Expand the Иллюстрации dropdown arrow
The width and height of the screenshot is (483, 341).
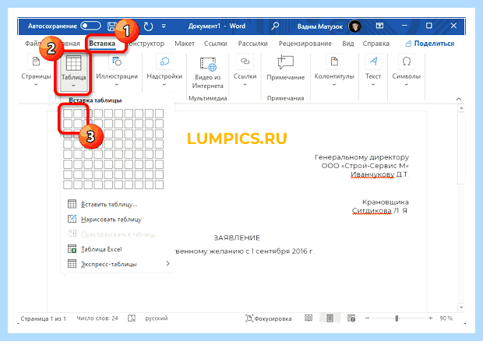[117, 84]
